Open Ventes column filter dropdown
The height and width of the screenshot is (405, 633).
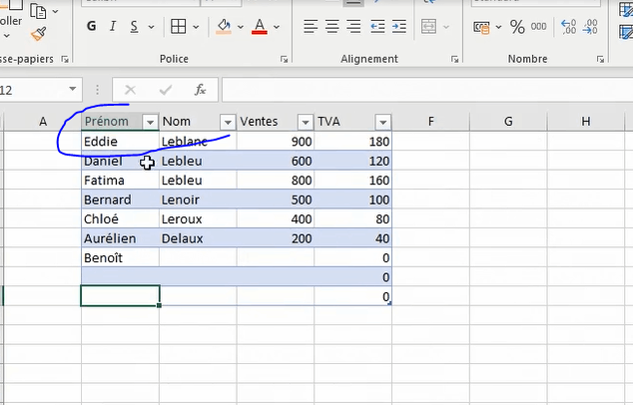pyautogui.click(x=306, y=122)
